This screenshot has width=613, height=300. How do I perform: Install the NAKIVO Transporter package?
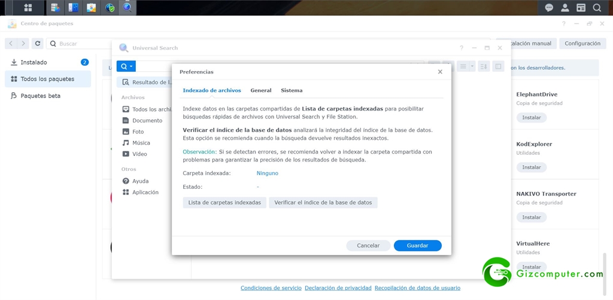532,218
